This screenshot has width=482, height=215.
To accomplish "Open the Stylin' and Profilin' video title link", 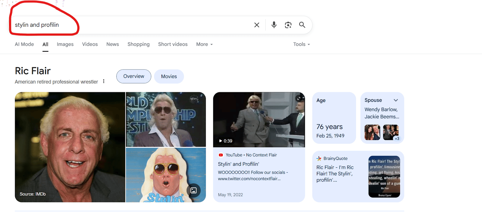I will tap(239, 164).
